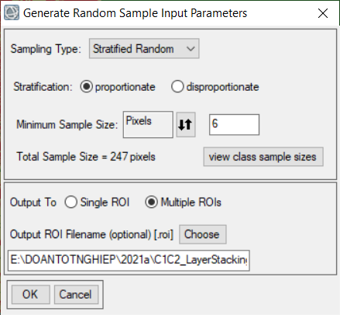Cancel the random sample dialog

[x=76, y=294]
